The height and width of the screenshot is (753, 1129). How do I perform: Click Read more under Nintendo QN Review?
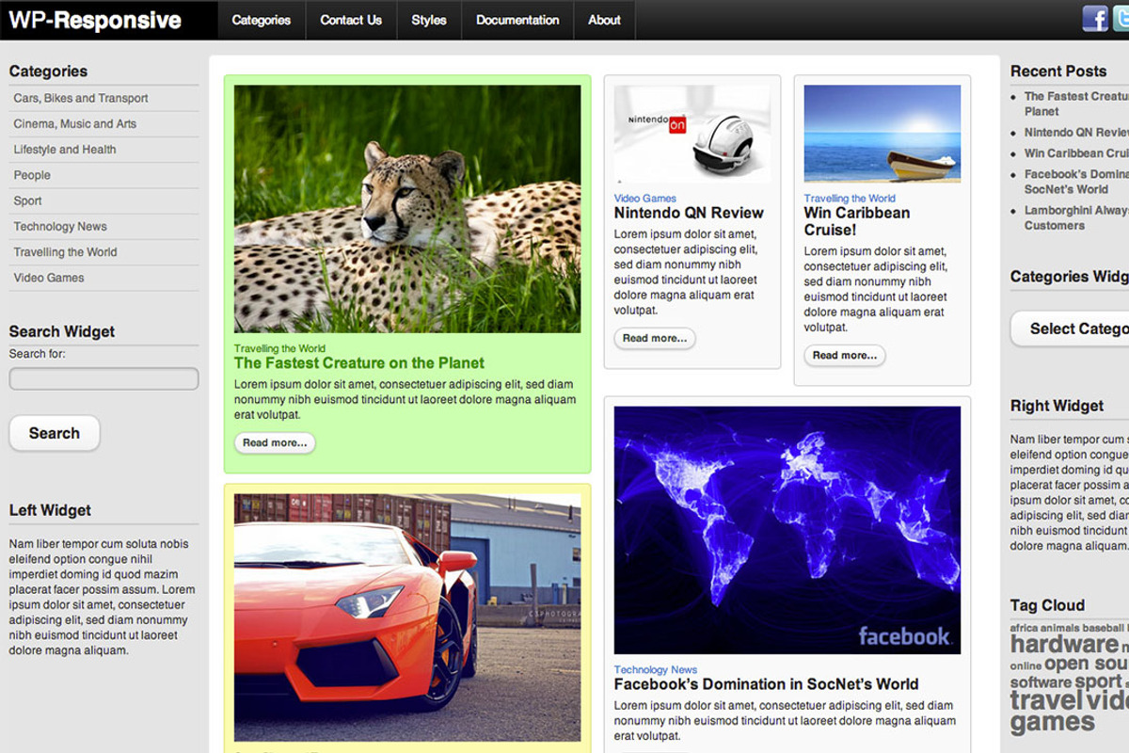(x=655, y=338)
